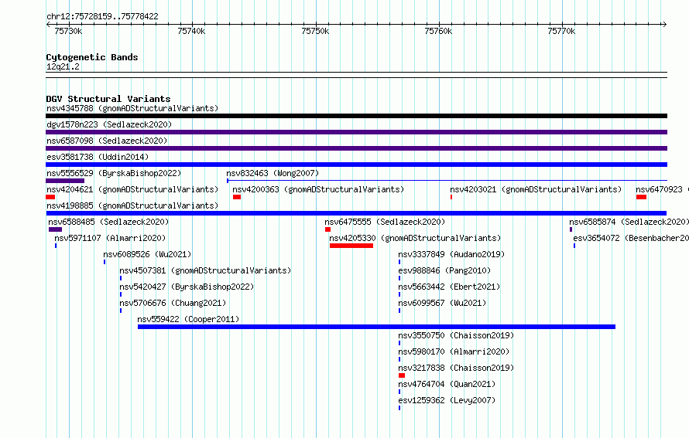This screenshot has width=689, height=438.
Task: Click red marker under nsv4204621
Action: (50, 197)
